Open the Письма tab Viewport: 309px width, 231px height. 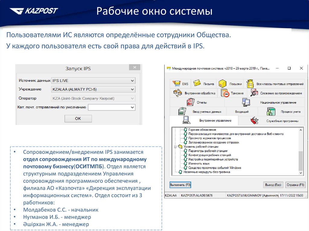click(x=203, y=84)
